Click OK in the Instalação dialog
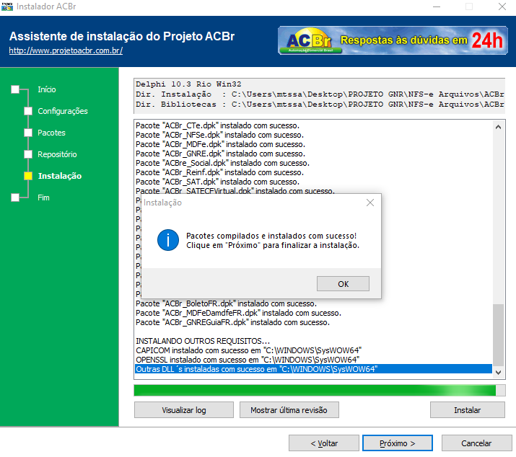 click(x=343, y=284)
